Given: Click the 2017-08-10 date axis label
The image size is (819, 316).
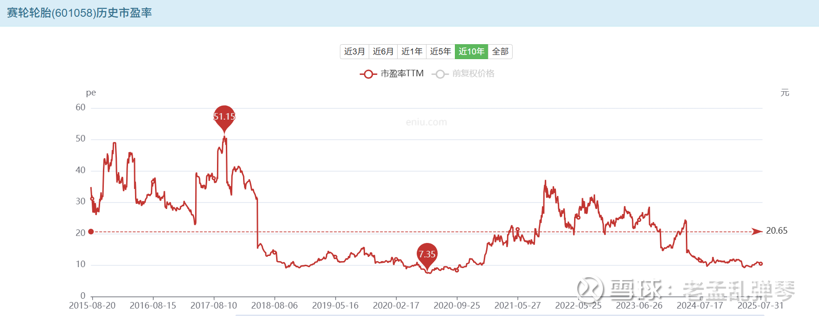Looking at the screenshot, I should 214,306.
